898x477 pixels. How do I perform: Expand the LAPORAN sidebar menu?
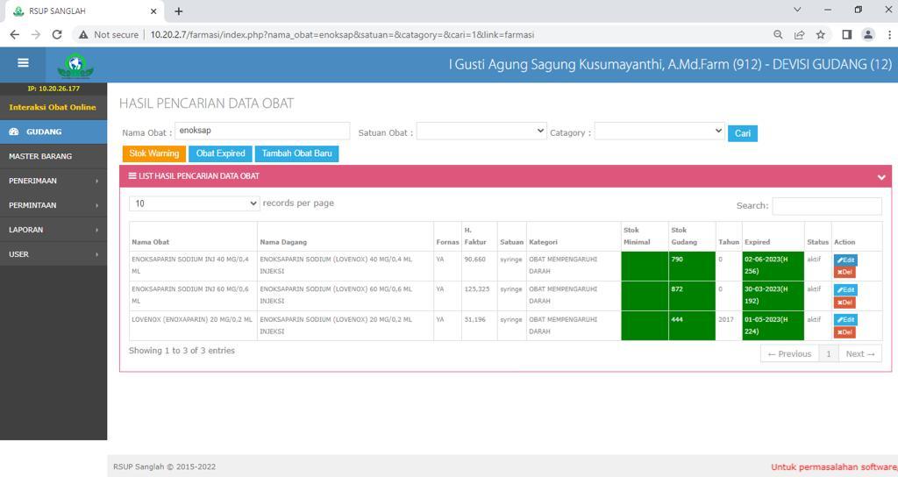(53, 230)
